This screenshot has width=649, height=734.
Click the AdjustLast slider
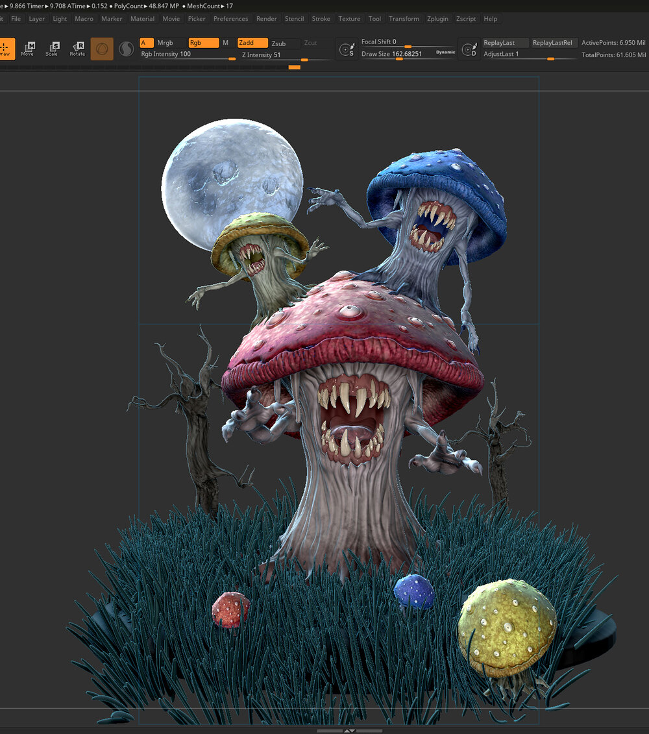[x=530, y=55]
